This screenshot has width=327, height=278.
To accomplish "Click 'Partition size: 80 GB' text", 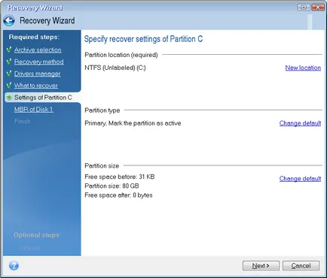I will 112,186.
